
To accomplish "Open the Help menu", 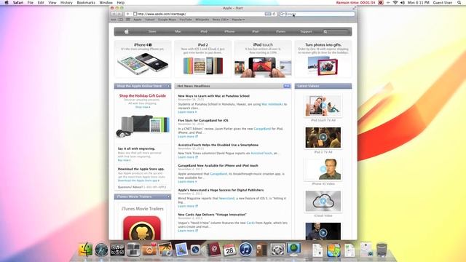I will tap(121, 2).
